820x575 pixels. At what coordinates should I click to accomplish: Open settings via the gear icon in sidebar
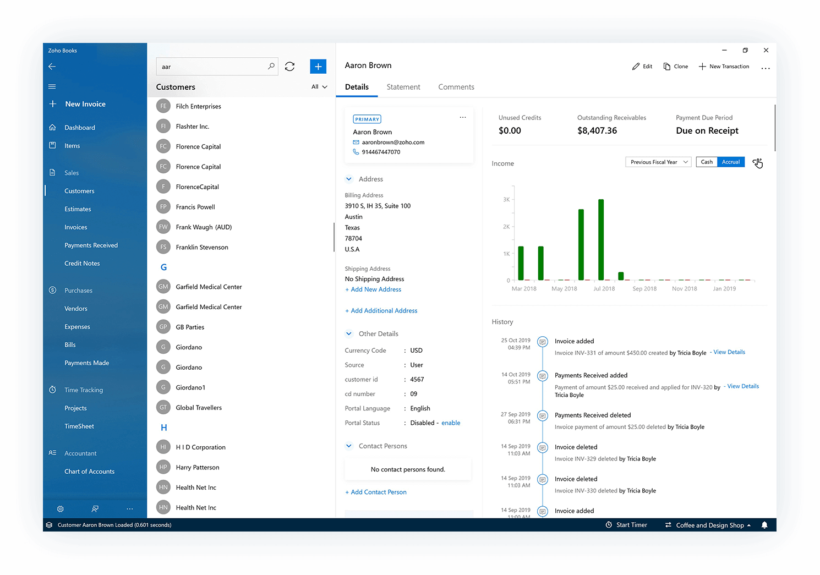pos(60,508)
